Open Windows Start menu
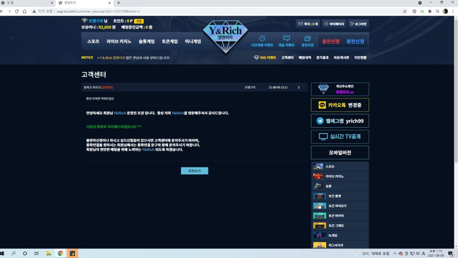Viewport: 458px width, 258px height. (2, 253)
